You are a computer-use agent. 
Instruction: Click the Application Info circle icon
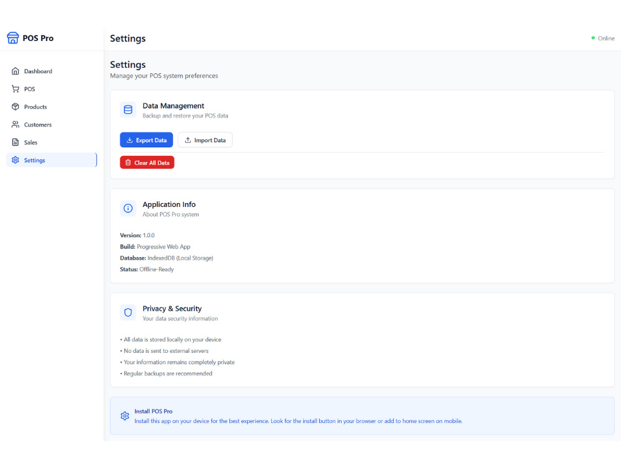pos(128,208)
